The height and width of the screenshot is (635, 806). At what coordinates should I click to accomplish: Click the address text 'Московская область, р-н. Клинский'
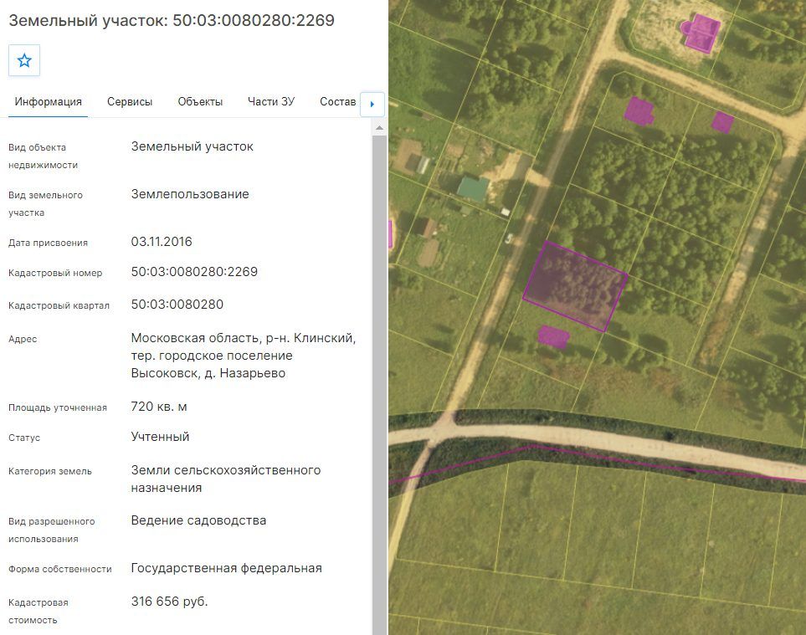[x=243, y=338]
